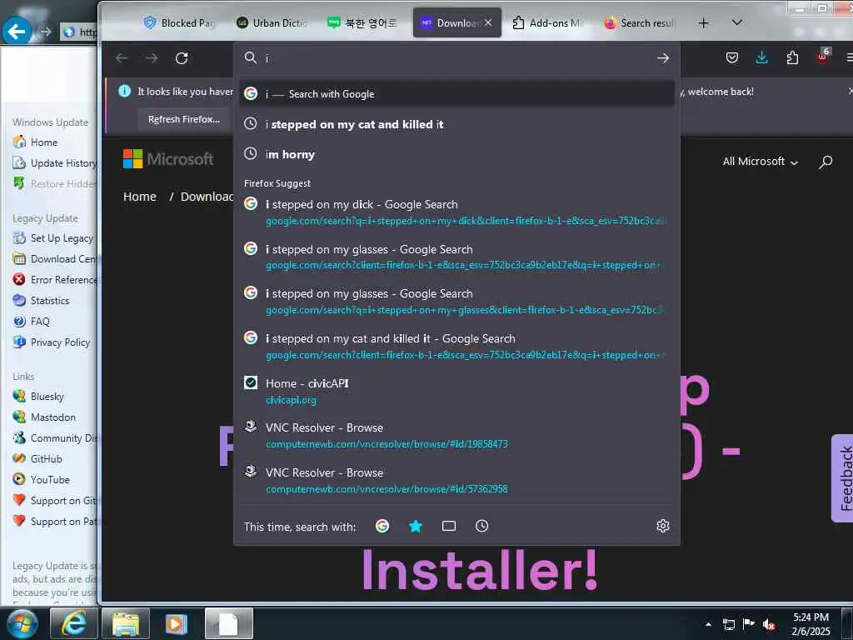Click the Firefox forward arrow
The width and height of the screenshot is (853, 640).
tap(152, 58)
